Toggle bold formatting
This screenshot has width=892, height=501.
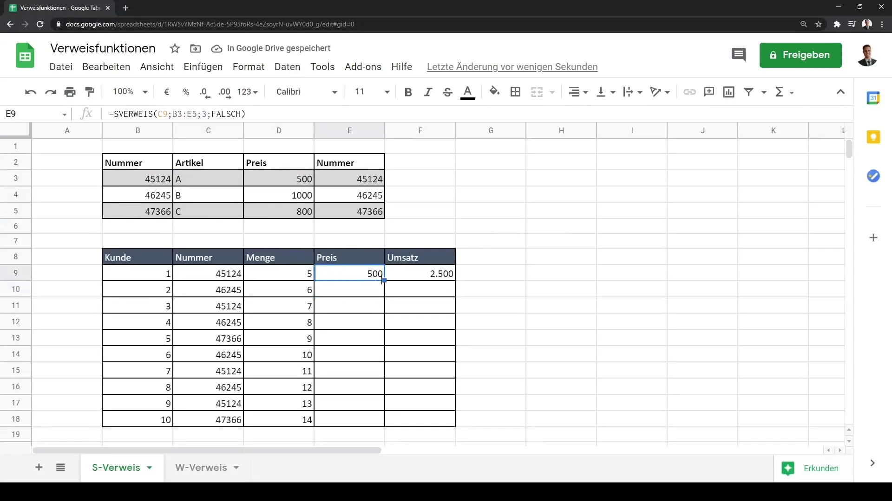tap(408, 92)
